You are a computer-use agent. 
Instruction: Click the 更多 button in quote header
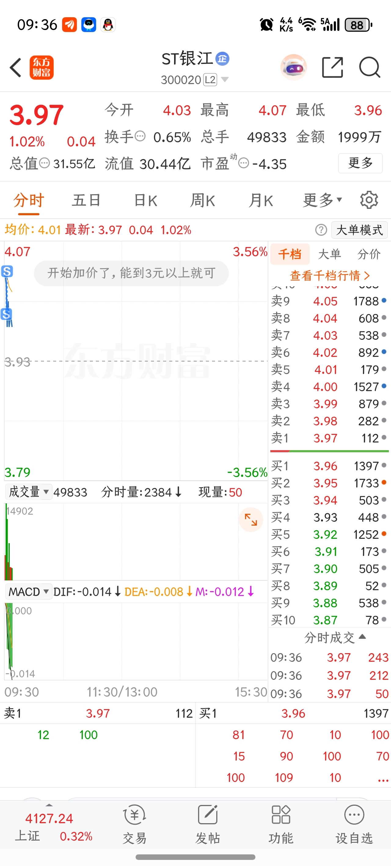(x=360, y=163)
